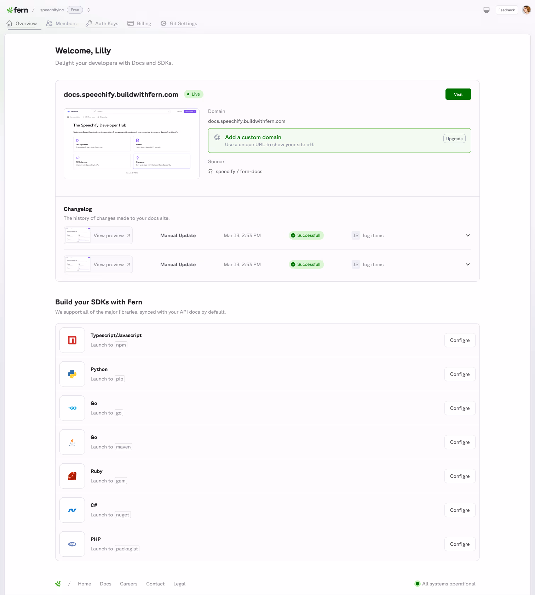The image size is (535, 595).
Task: Click the Java logo icon for maven
Action: coord(72,442)
